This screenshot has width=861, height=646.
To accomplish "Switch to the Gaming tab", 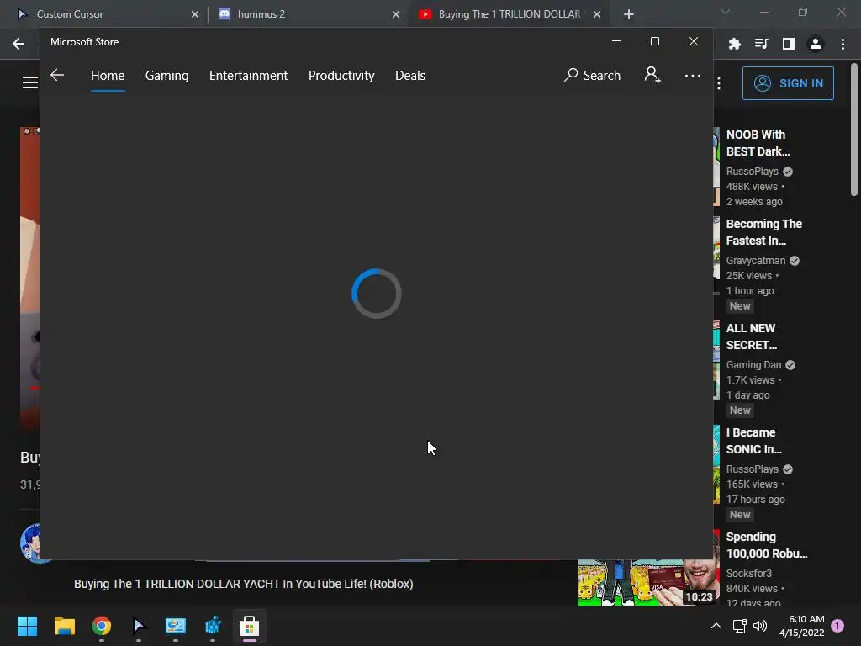I will pyautogui.click(x=167, y=75).
